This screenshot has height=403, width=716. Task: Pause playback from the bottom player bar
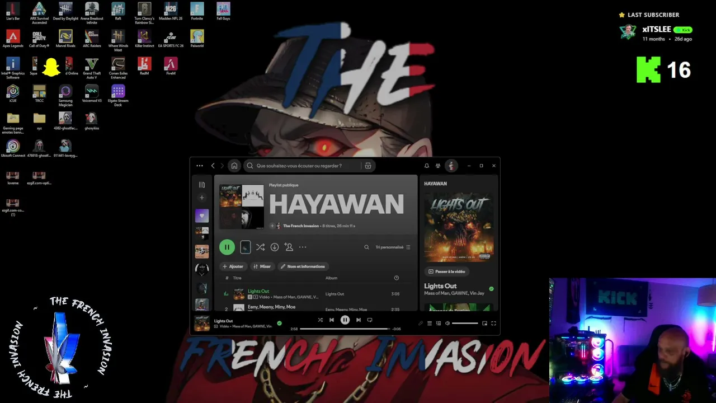tap(345, 320)
